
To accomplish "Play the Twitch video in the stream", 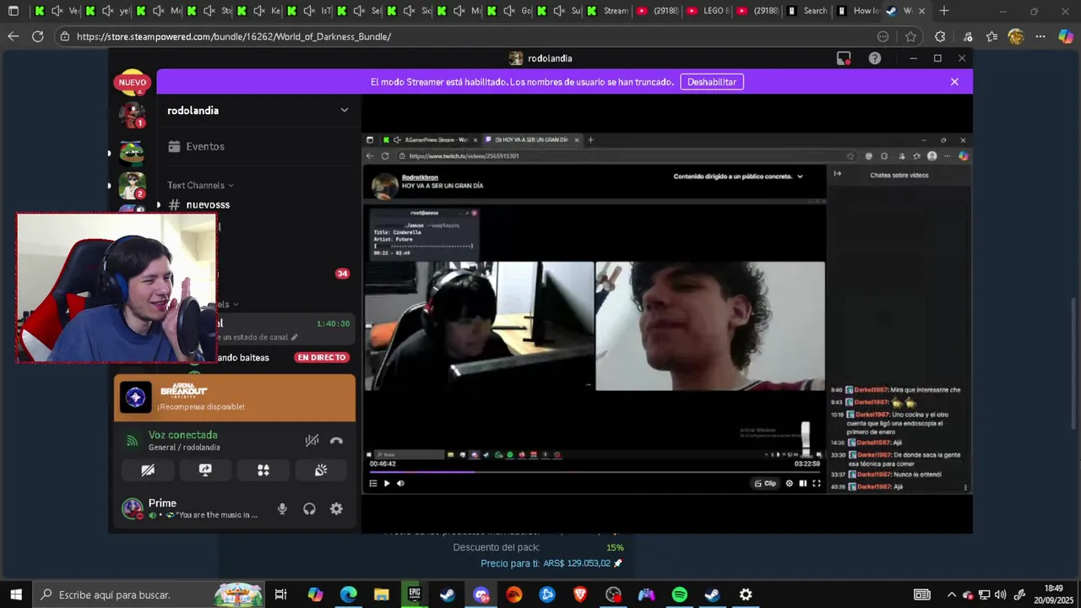I will 387,483.
